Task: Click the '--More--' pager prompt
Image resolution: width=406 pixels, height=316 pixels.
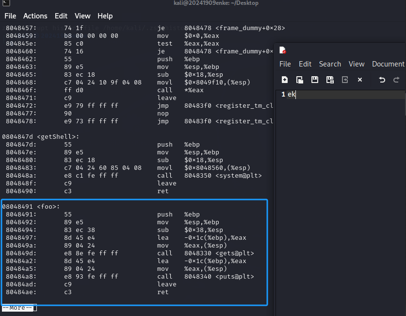Action: point(17,308)
